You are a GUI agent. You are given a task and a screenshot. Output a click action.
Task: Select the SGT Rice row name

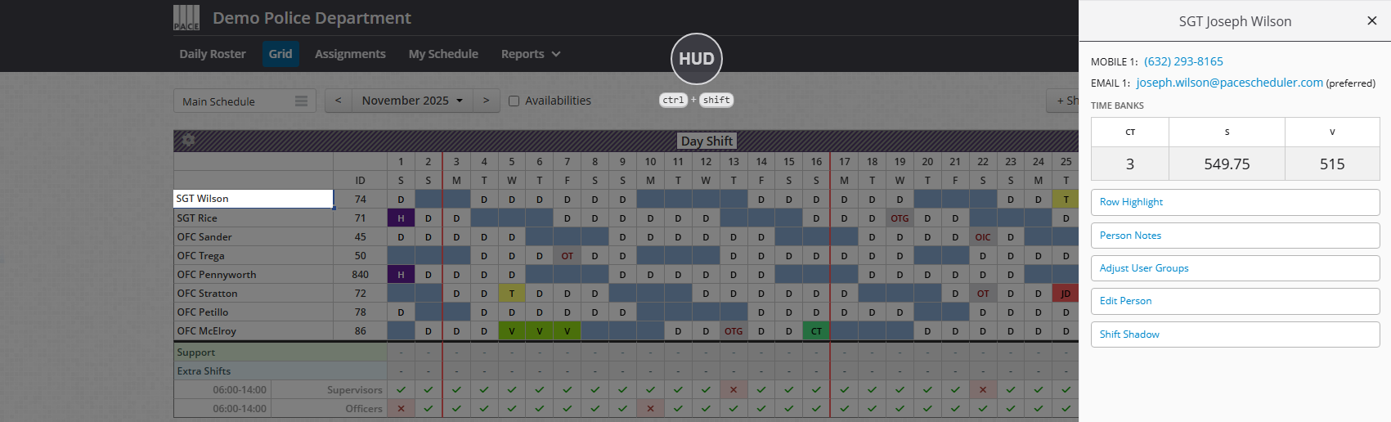pyautogui.click(x=197, y=218)
